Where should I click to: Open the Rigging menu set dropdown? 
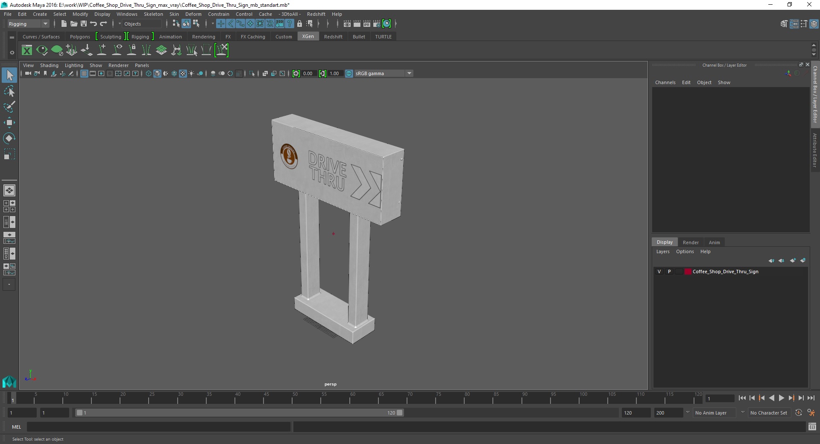pos(28,24)
